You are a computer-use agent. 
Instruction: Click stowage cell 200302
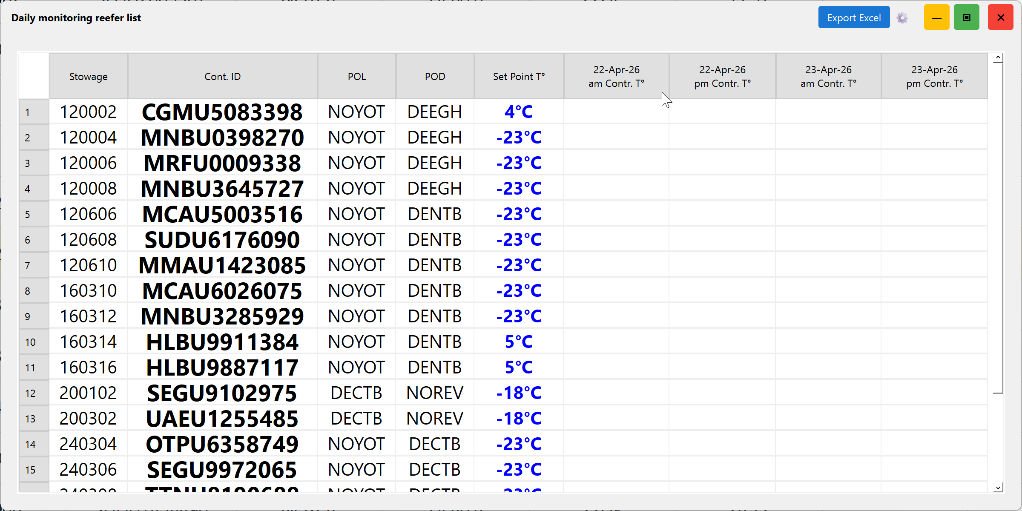89,419
